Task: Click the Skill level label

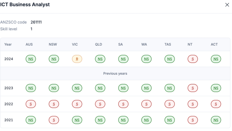Action: tap(9, 29)
